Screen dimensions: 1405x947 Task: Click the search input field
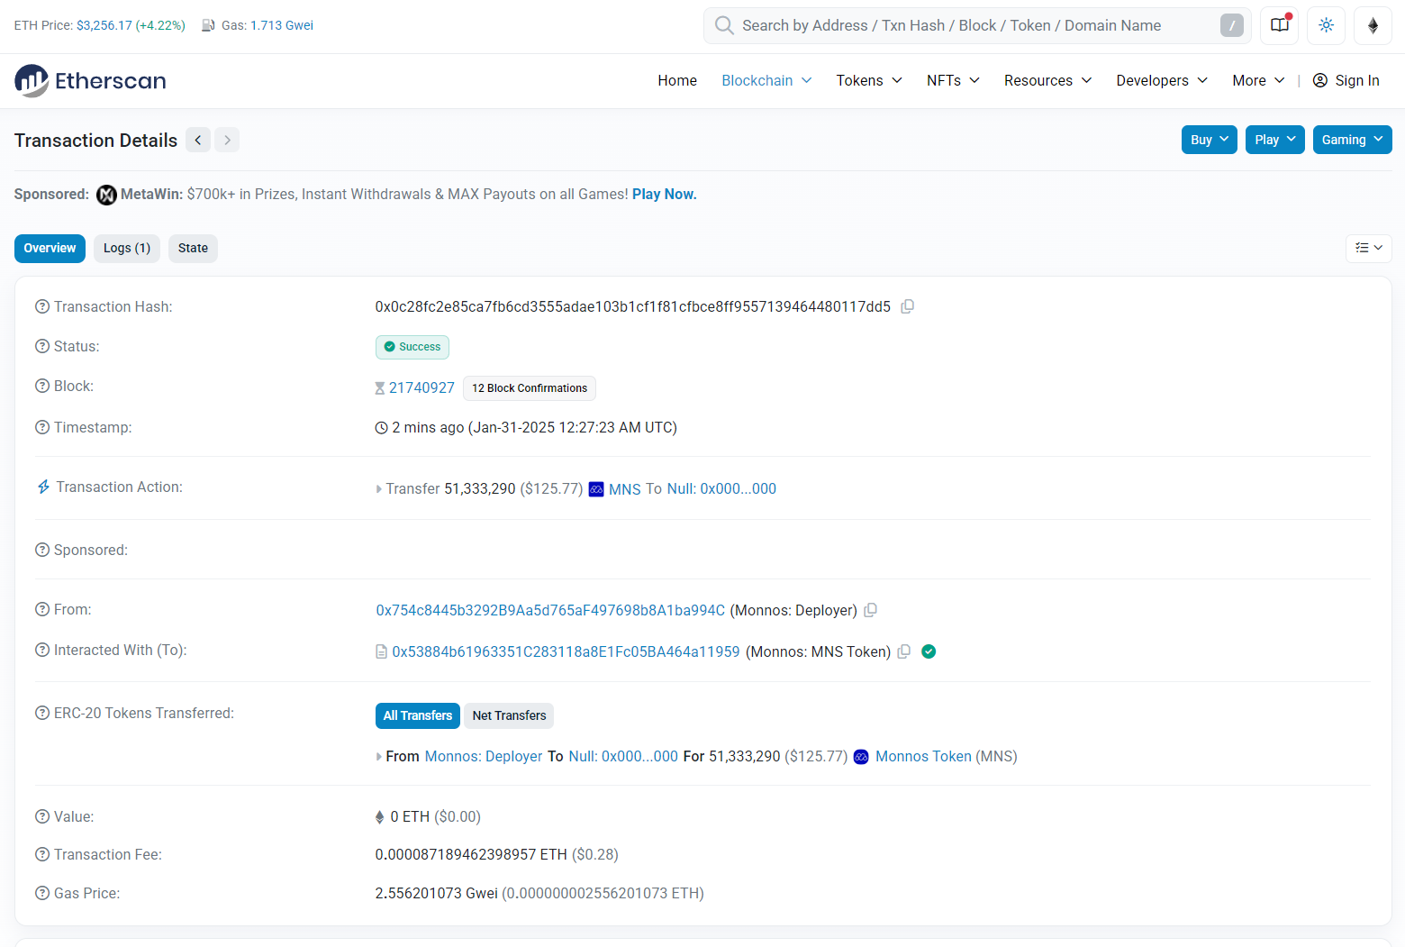[x=977, y=25]
